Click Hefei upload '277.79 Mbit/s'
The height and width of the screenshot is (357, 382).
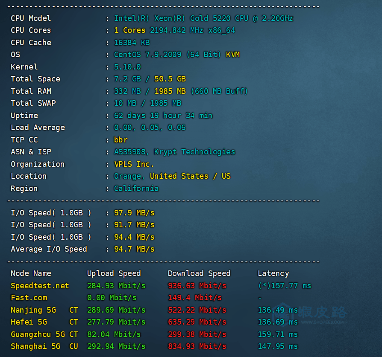(x=116, y=322)
